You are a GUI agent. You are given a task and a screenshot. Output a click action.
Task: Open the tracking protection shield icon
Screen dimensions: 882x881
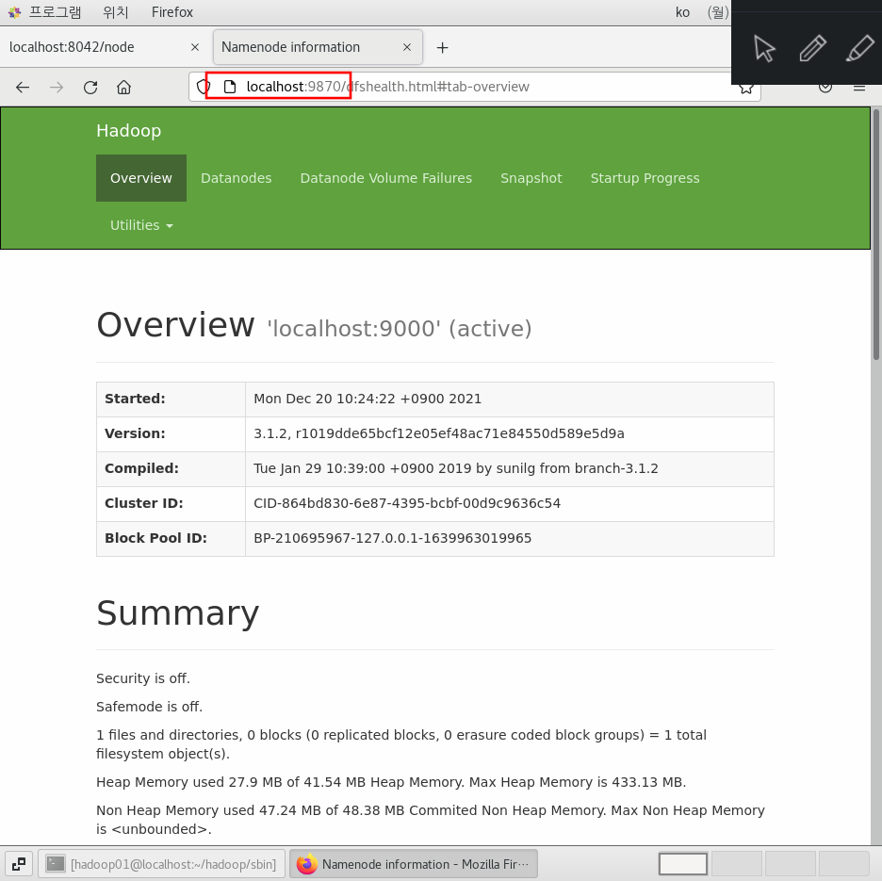pyautogui.click(x=203, y=87)
